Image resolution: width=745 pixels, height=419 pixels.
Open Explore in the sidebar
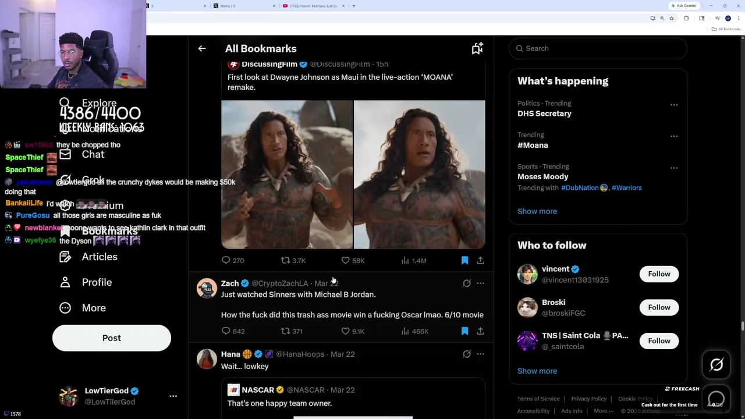88,103
